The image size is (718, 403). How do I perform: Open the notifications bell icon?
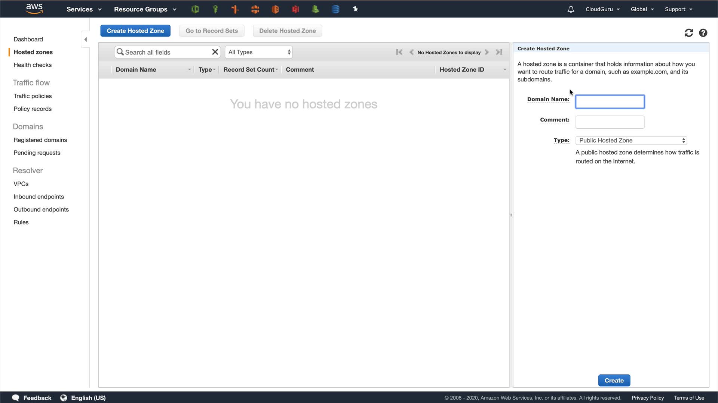[x=571, y=9]
